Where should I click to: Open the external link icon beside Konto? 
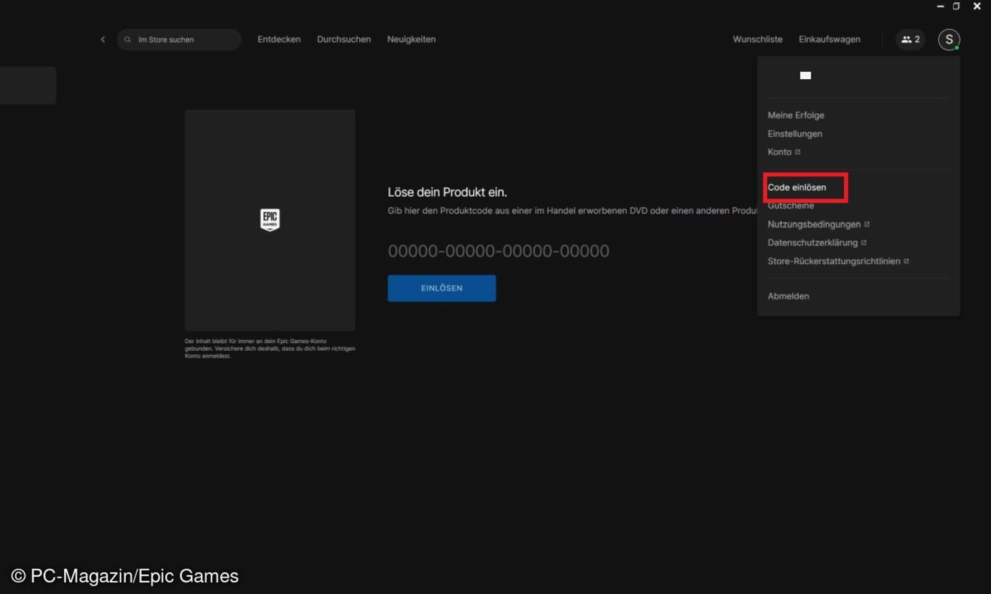click(797, 152)
